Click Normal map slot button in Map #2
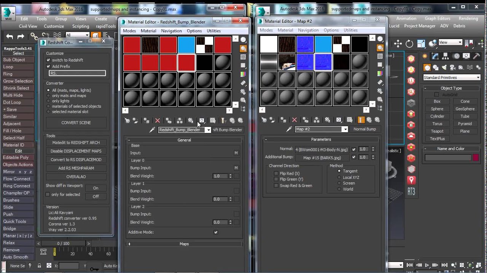 323,149
